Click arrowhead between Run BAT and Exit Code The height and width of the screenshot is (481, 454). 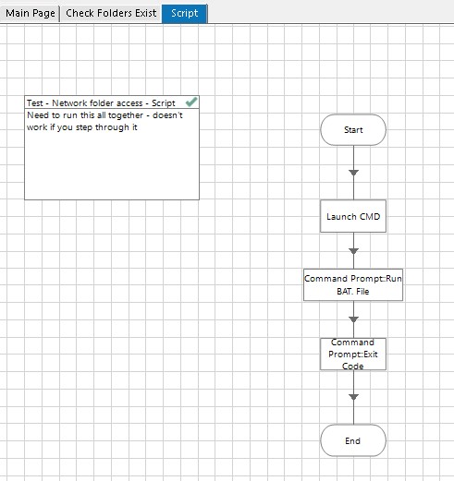tap(353, 319)
